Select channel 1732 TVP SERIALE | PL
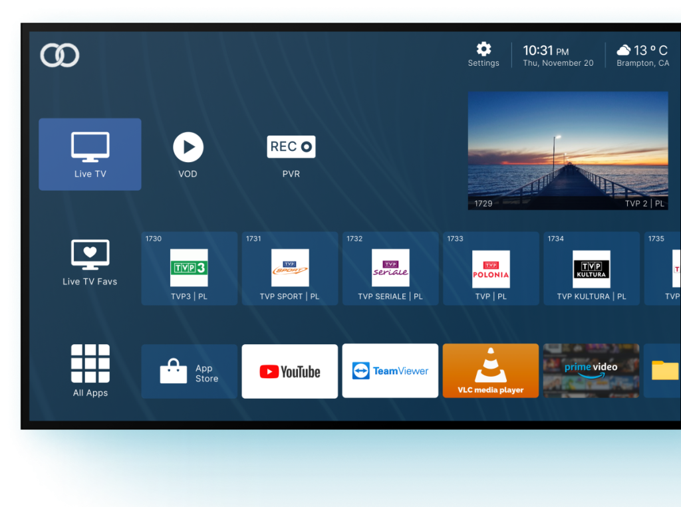The width and height of the screenshot is (681, 507). pos(390,268)
